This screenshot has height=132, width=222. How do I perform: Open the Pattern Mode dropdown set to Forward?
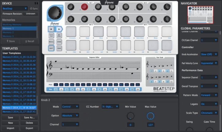tap(209, 95)
